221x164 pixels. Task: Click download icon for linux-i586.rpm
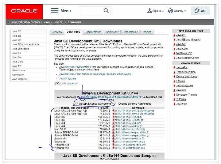click(113, 117)
